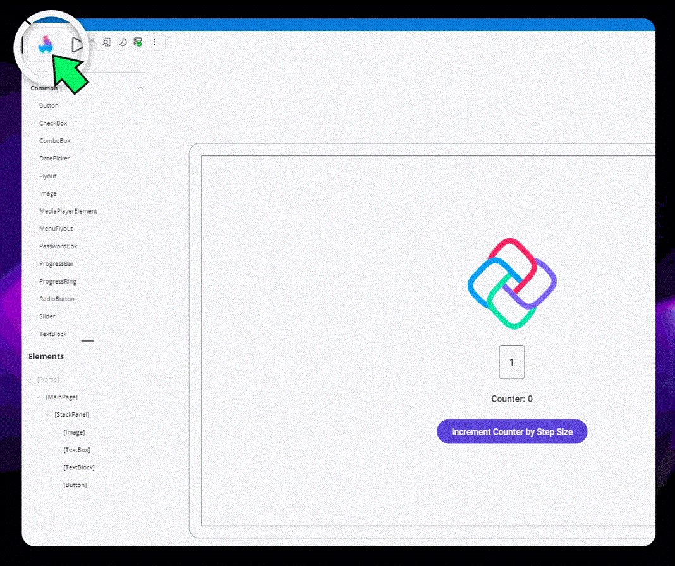Select Button in the Common toolbox

click(49, 105)
